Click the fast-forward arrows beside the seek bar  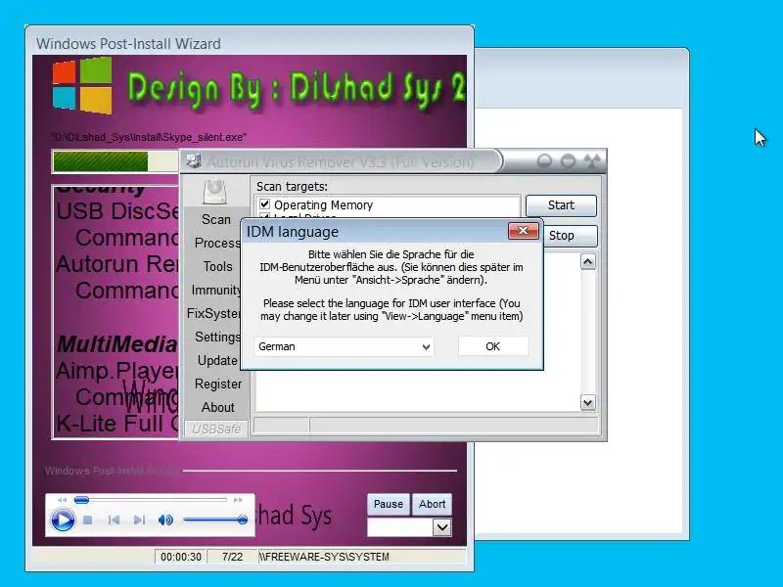238,500
